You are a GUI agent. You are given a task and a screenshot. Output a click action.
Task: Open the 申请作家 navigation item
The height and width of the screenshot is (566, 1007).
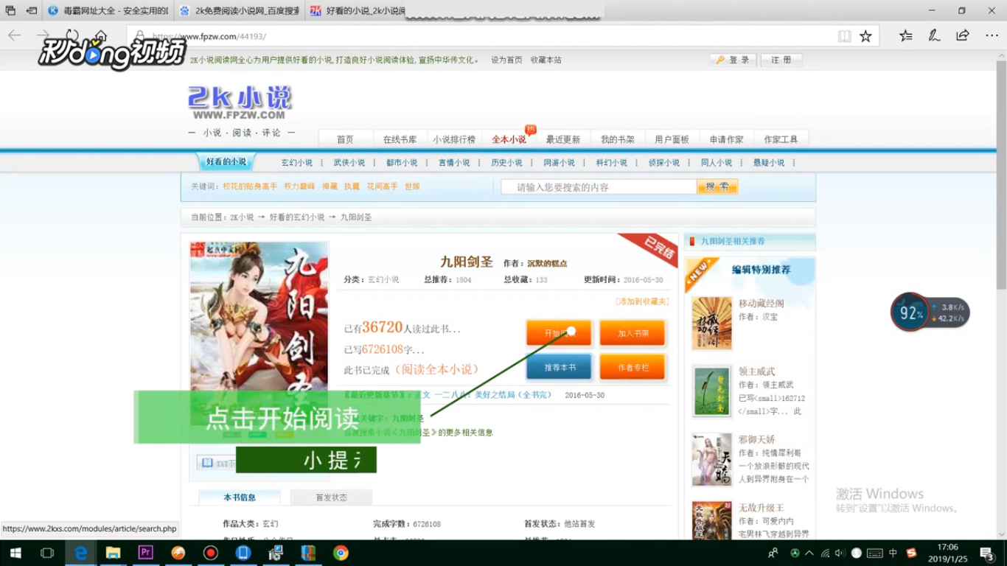pyautogui.click(x=727, y=139)
